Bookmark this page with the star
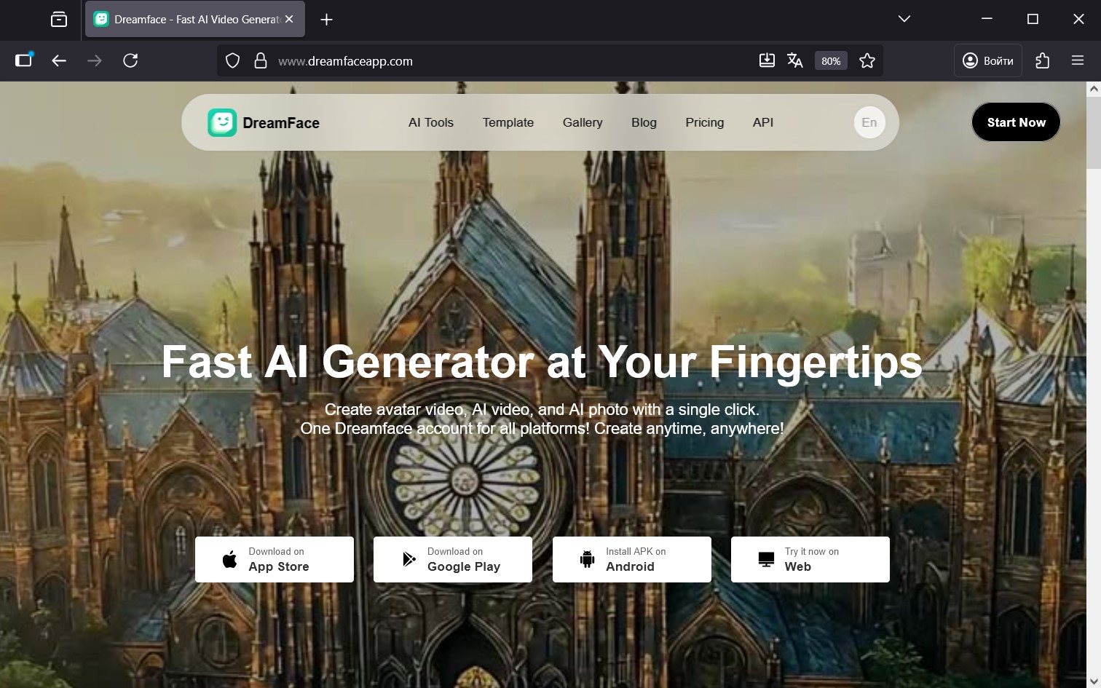 [867, 61]
